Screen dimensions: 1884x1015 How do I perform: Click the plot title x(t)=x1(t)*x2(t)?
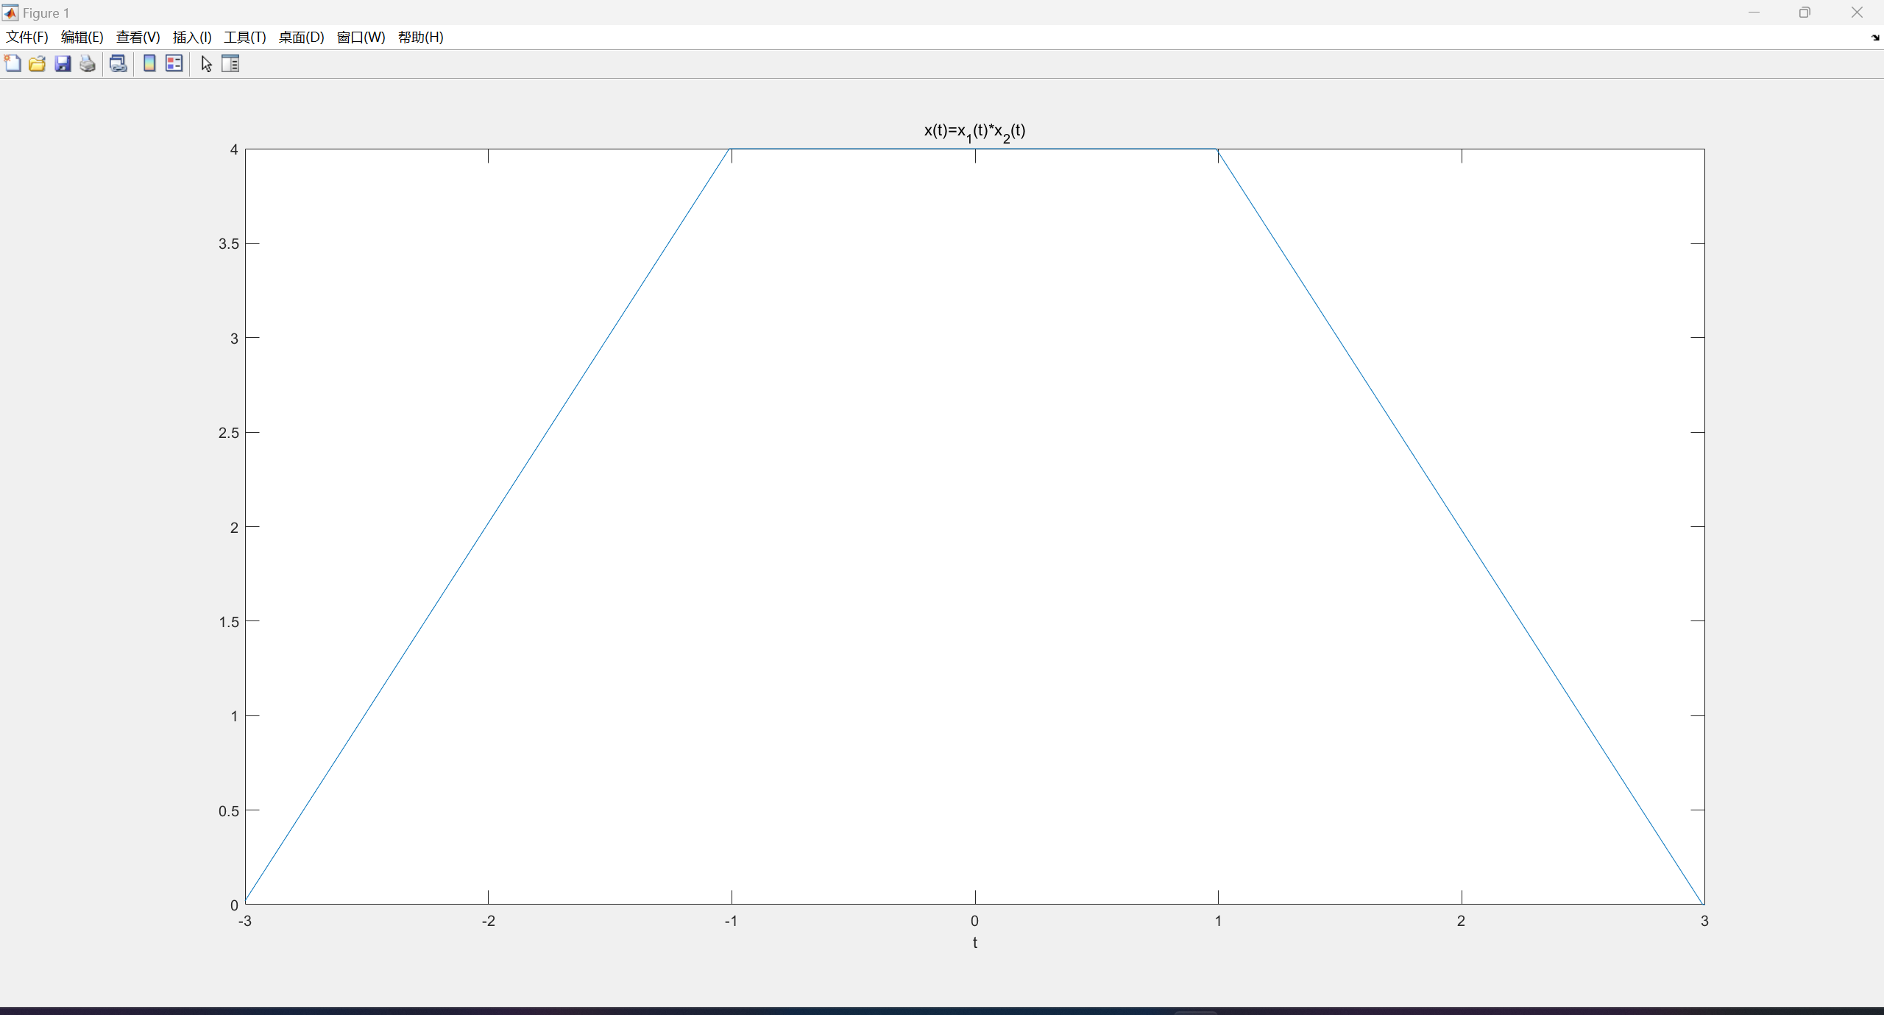pos(974,132)
